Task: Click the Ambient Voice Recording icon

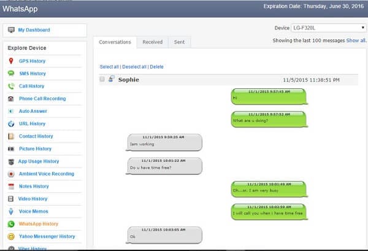Action: point(11,174)
